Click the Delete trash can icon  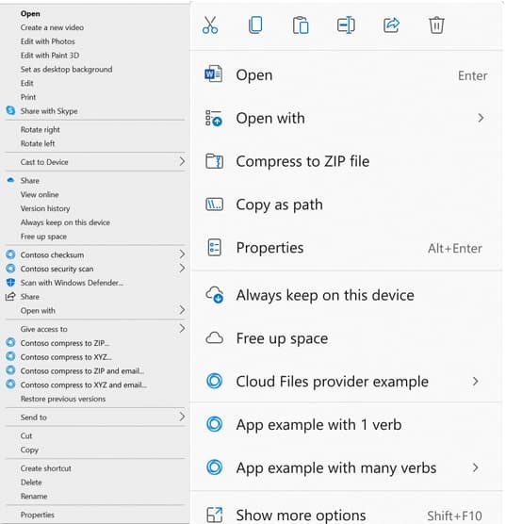point(436,25)
